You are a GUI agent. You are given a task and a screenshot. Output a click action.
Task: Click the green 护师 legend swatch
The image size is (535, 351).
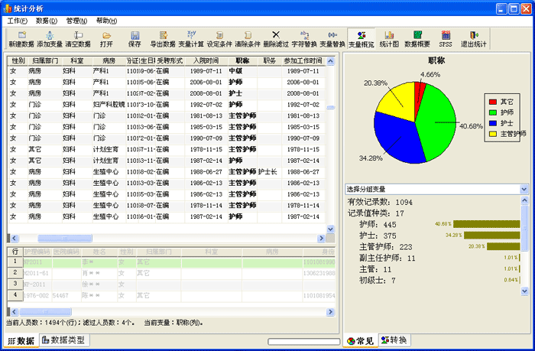point(493,112)
